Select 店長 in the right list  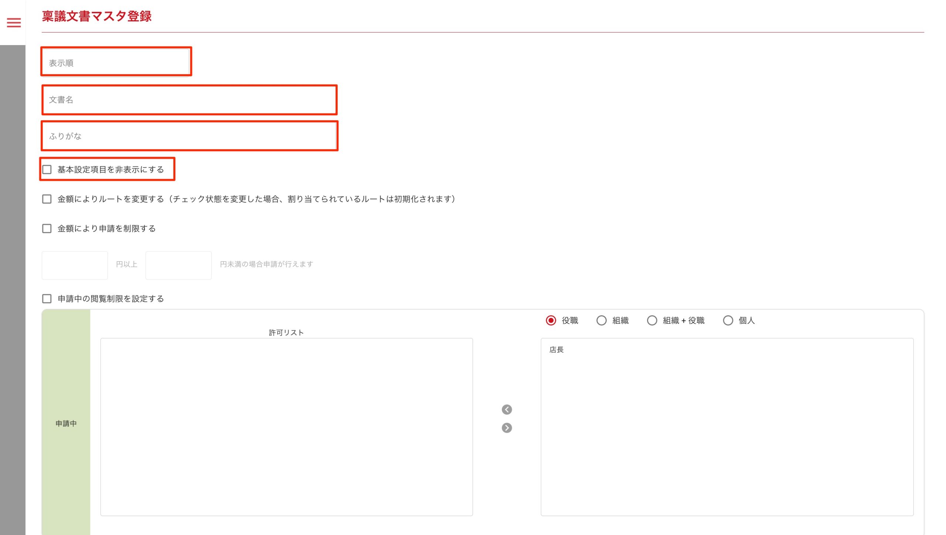click(x=556, y=350)
